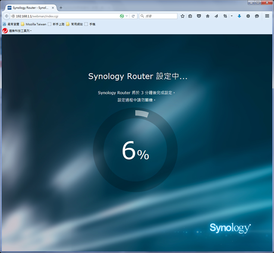The width and height of the screenshot is (274, 253).
Task: Click the red Trend Micro logo icon
Action: [5, 31]
